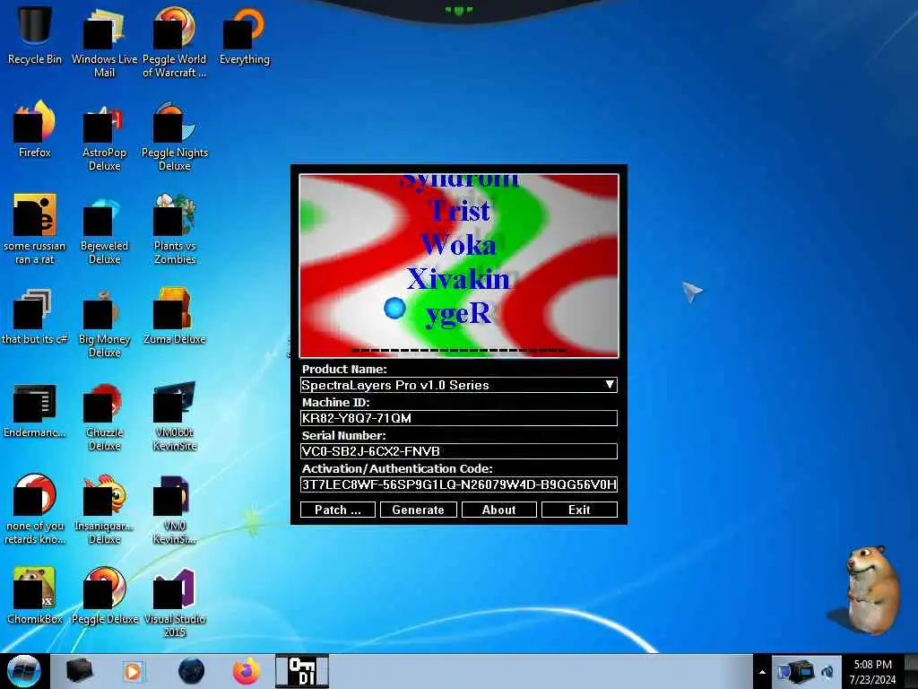Viewport: 918px width, 689px height.
Task: Select VM08ut KevinSite desktop icon
Action: (175, 416)
